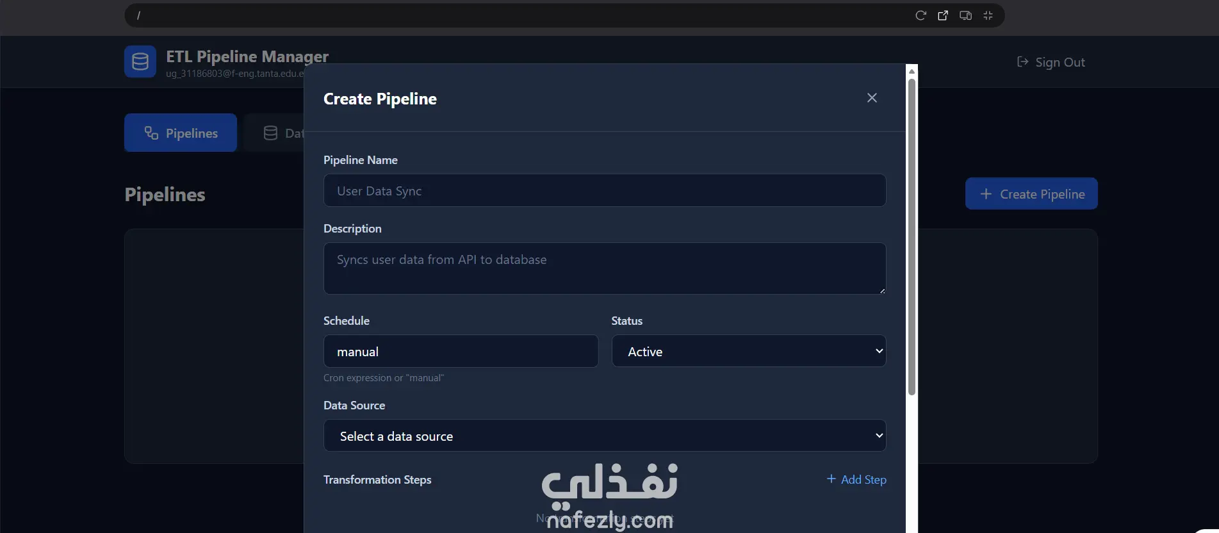Viewport: 1219px width, 533px height.
Task: Open the partially hidden Data tab
Action: [274, 133]
